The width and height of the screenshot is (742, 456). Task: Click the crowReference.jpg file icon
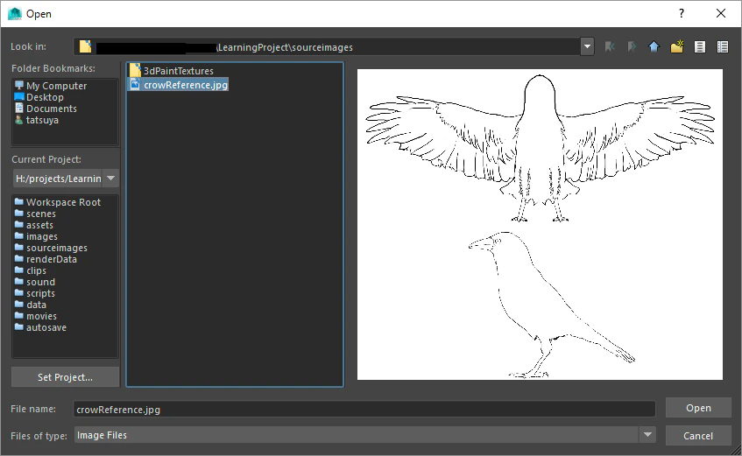(135, 84)
